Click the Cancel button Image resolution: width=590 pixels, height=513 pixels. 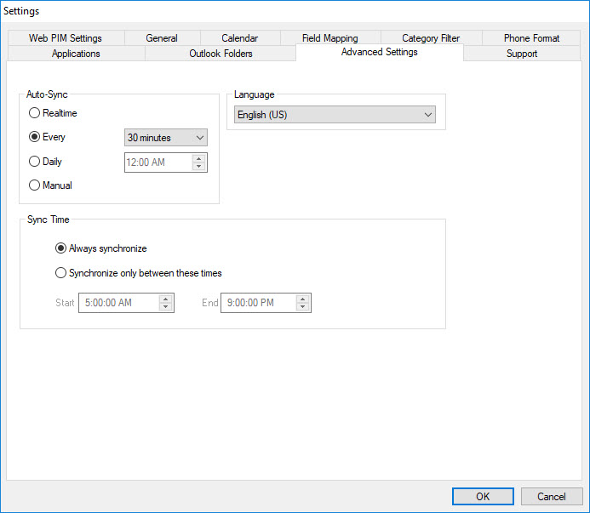point(551,497)
